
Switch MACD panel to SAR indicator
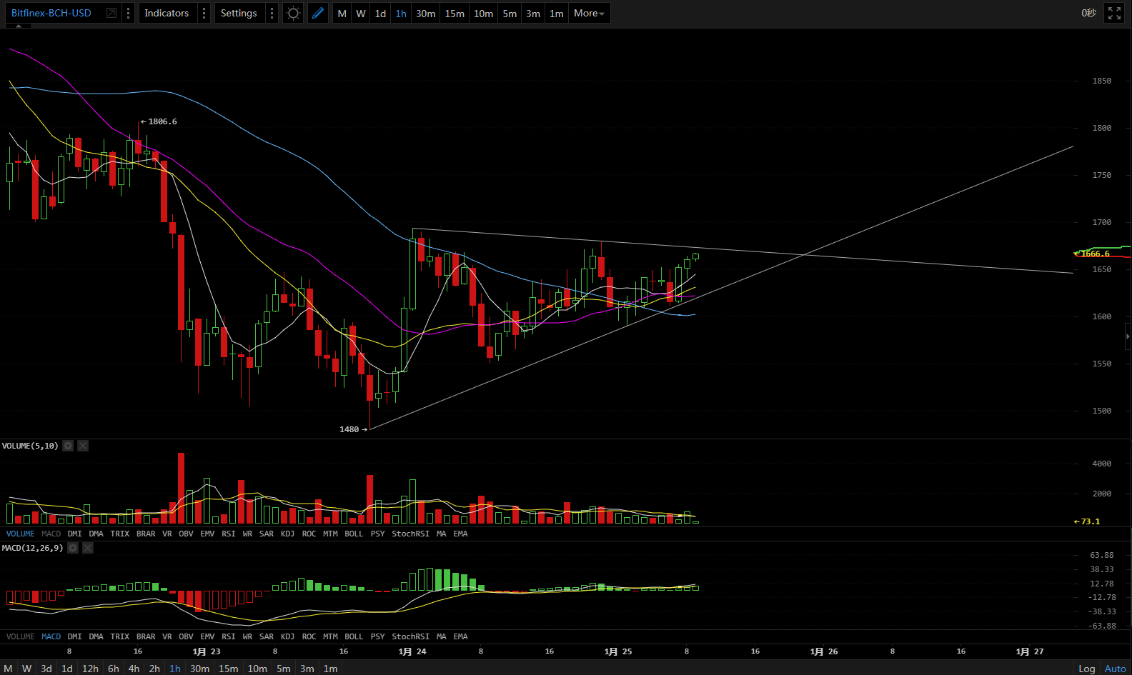[267, 636]
